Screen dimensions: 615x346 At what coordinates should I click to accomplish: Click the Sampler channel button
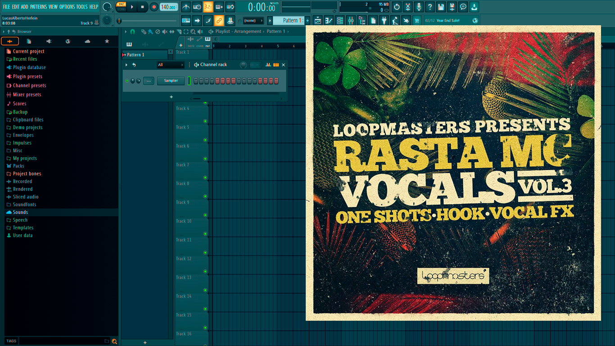click(171, 81)
